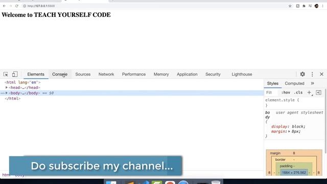Viewport: 327px width, 184px height.
Task: Click the box model border label
Action: click(280, 159)
